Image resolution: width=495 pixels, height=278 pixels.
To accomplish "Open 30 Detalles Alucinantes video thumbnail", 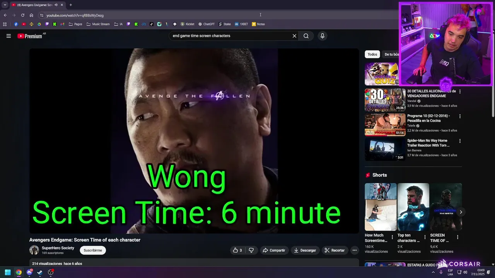I will [x=385, y=100].
